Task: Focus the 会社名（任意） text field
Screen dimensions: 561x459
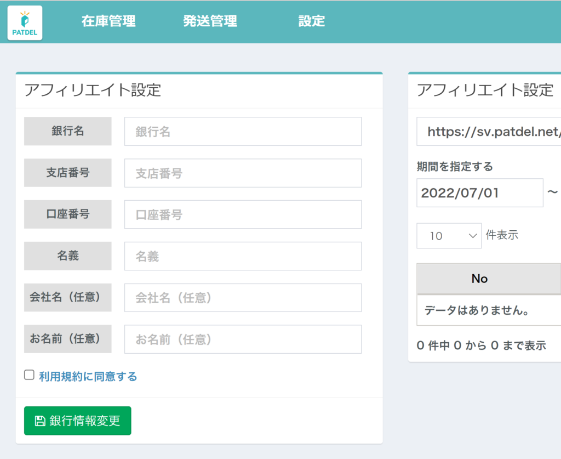Action: click(x=243, y=298)
